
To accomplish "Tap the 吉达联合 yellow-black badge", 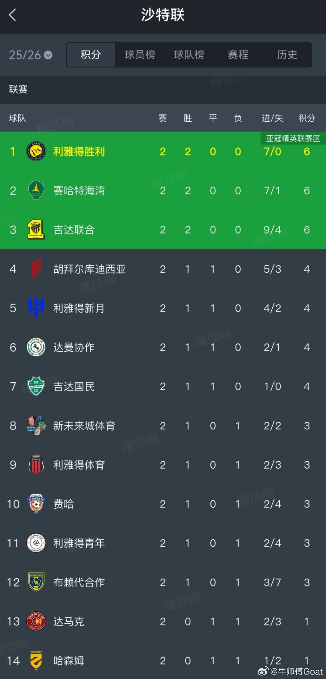I will pyautogui.click(x=36, y=230).
